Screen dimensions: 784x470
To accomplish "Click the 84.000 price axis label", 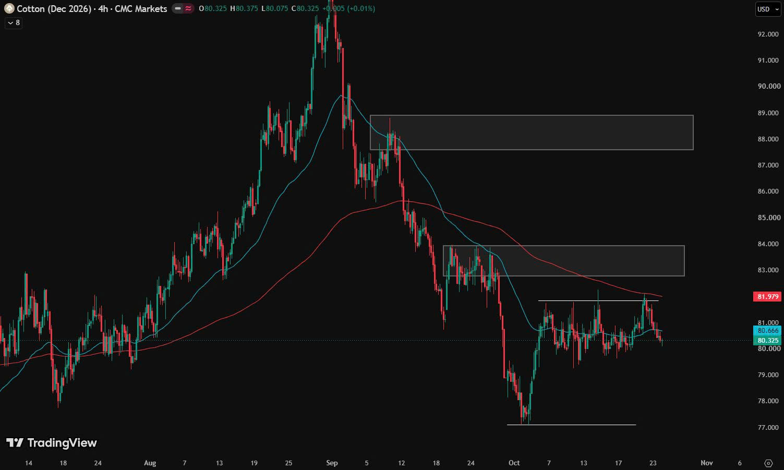I will click(x=769, y=244).
